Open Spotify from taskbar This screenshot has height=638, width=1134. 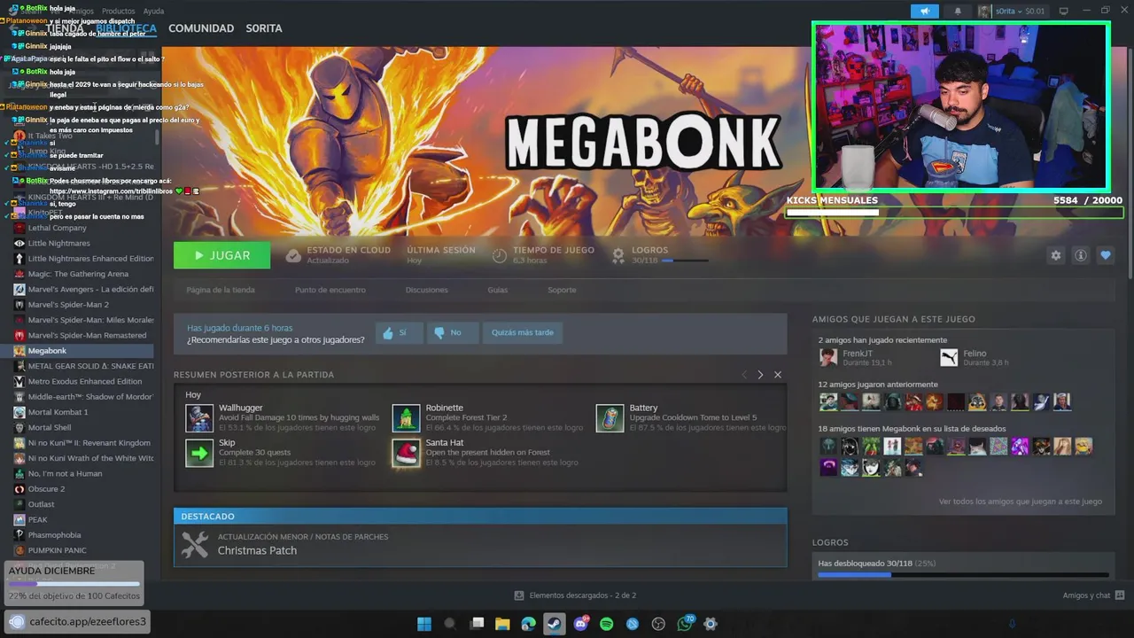(x=607, y=624)
